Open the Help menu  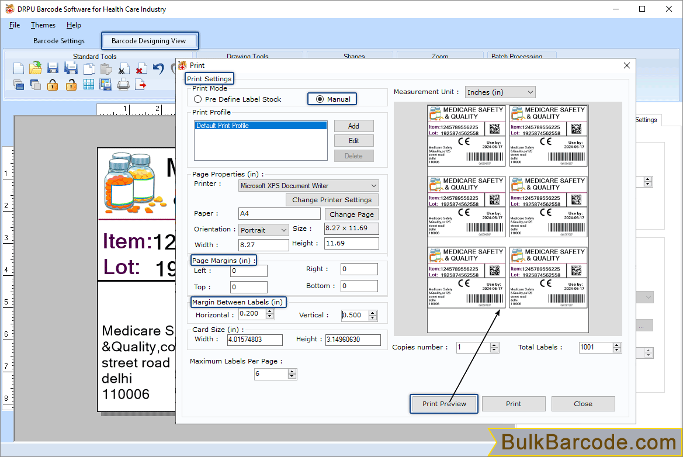click(74, 25)
